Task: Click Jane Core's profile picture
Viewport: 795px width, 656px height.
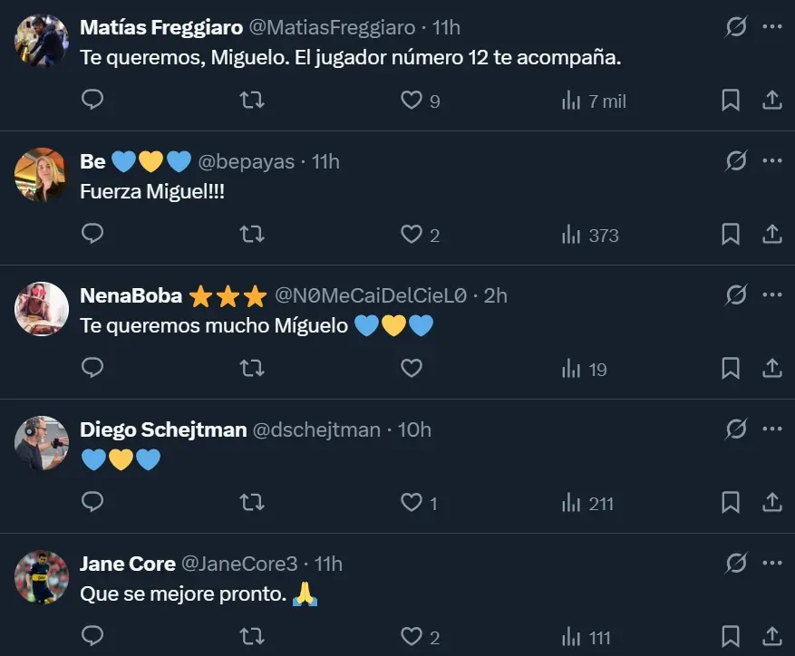Action: point(42,577)
